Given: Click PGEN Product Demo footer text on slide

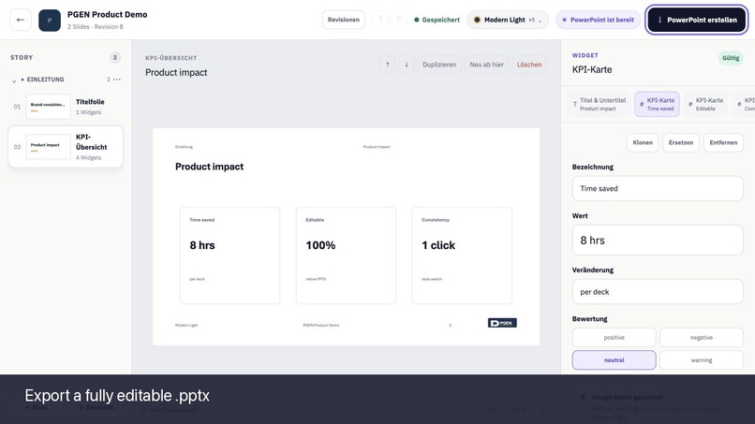Looking at the screenshot, I should click(x=321, y=326).
